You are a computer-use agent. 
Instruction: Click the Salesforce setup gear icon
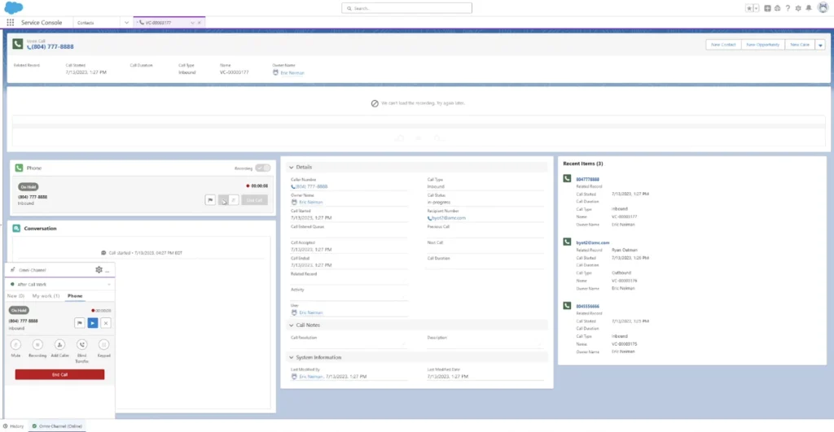pyautogui.click(x=797, y=8)
